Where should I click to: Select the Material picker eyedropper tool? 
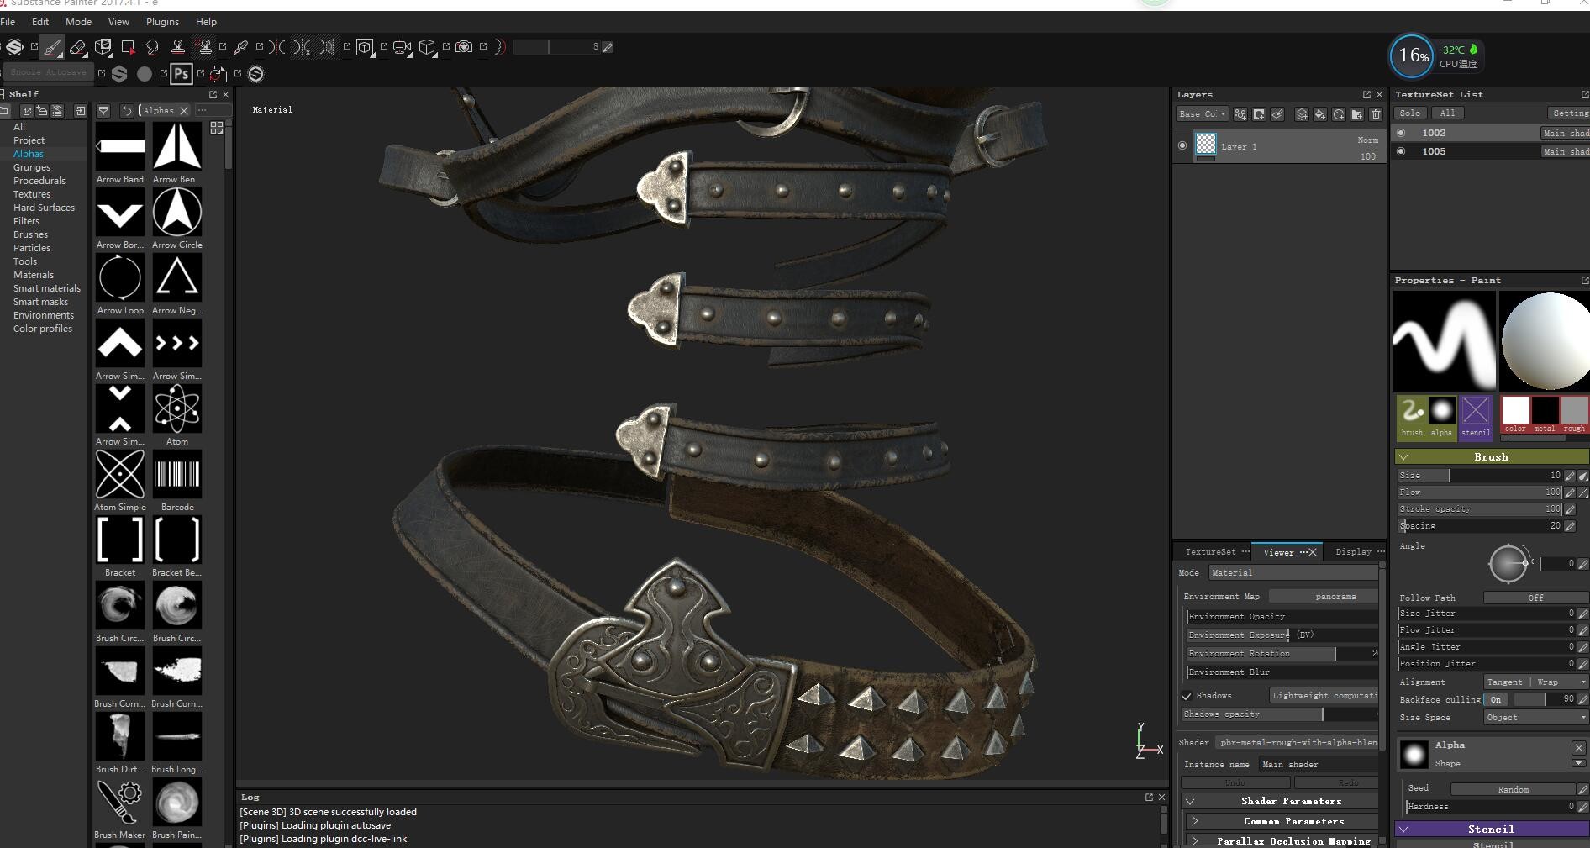pyautogui.click(x=241, y=47)
